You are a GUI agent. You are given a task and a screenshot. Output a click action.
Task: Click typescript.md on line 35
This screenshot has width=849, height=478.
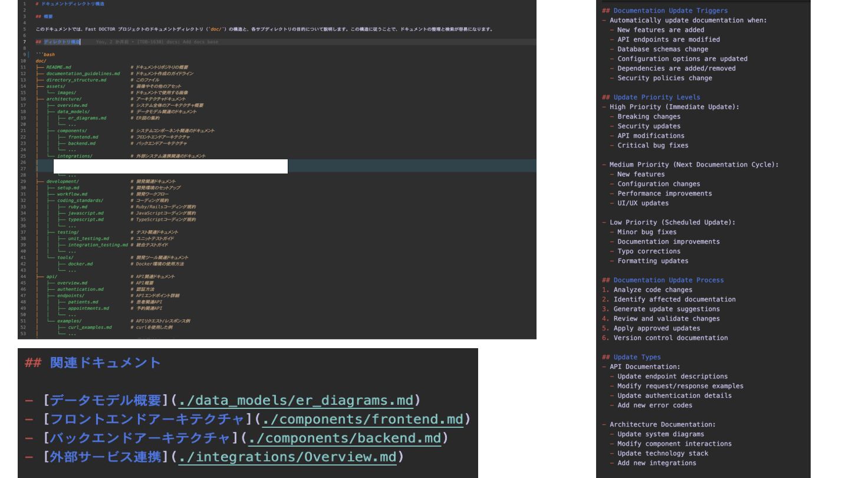[86, 220]
